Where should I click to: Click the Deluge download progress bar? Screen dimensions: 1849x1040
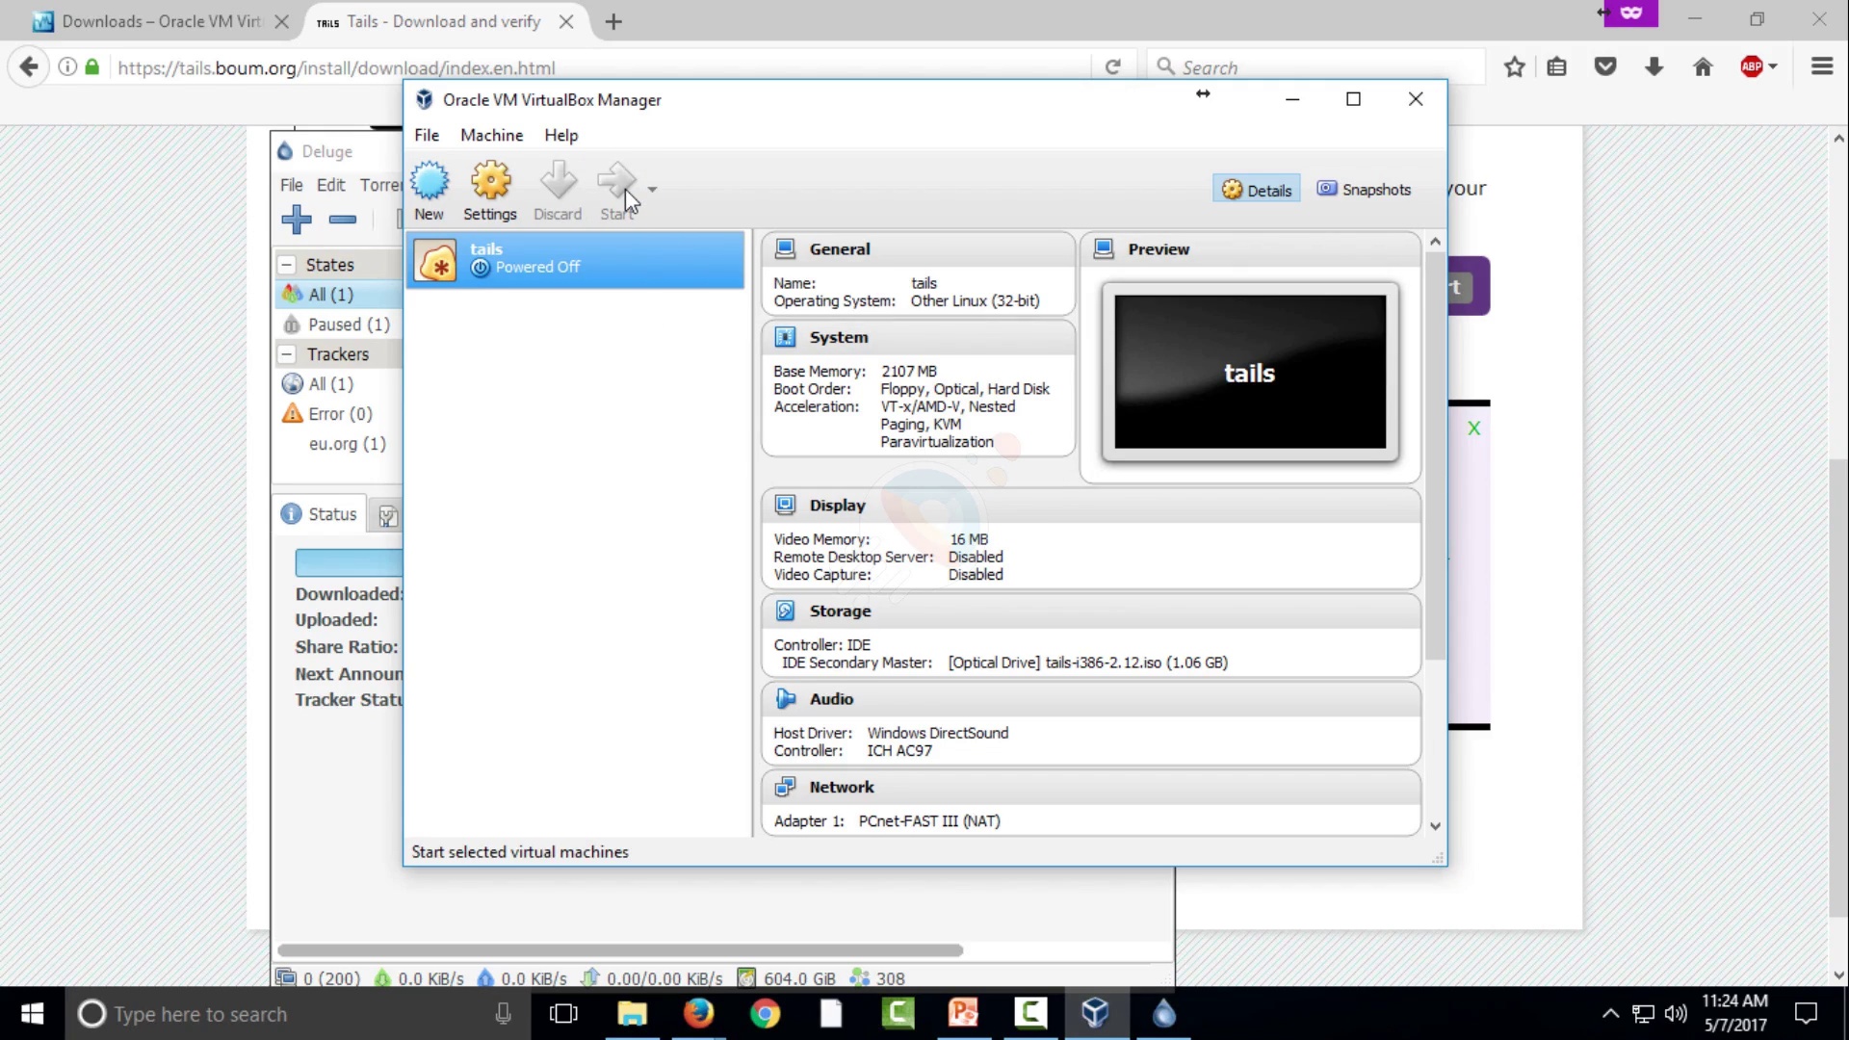[349, 562]
